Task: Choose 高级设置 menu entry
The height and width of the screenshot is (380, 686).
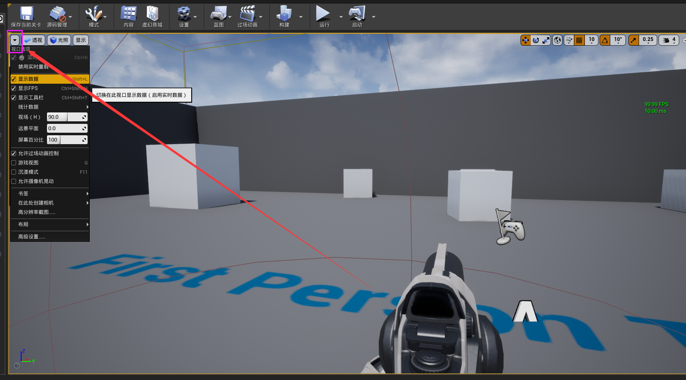Action: click(x=50, y=237)
